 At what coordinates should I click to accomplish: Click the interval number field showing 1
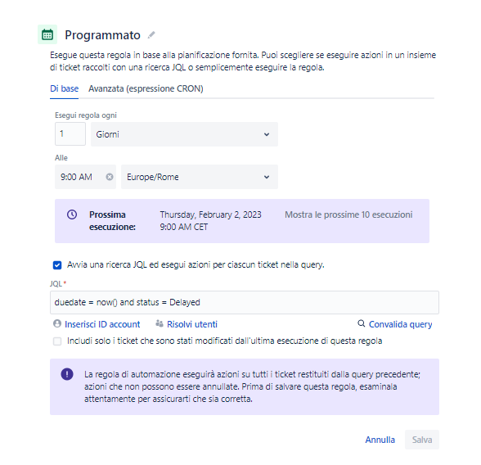[70, 133]
